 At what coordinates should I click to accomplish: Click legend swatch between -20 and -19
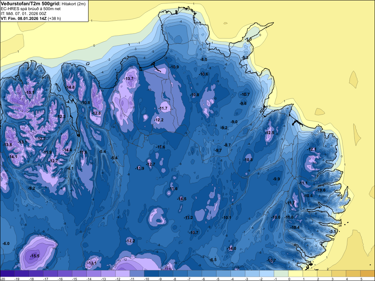7,273
